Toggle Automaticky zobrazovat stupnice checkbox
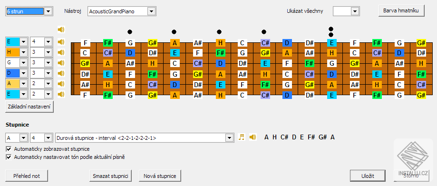This screenshot has height=186, width=437. [9, 149]
